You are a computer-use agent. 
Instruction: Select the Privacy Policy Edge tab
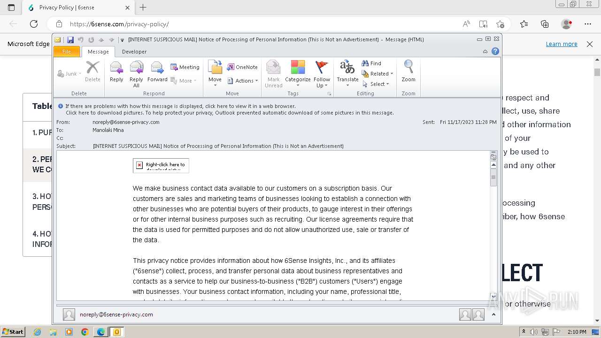pos(79,8)
